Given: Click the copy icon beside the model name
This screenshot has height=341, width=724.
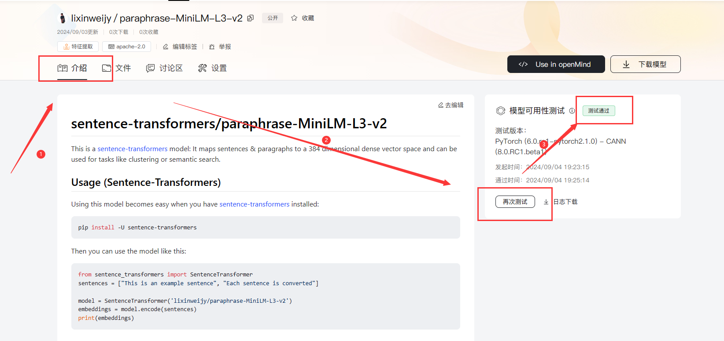Looking at the screenshot, I should pyautogui.click(x=251, y=18).
